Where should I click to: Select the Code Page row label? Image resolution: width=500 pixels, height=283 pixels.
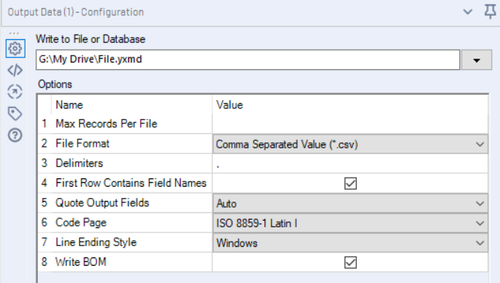pyautogui.click(x=81, y=223)
